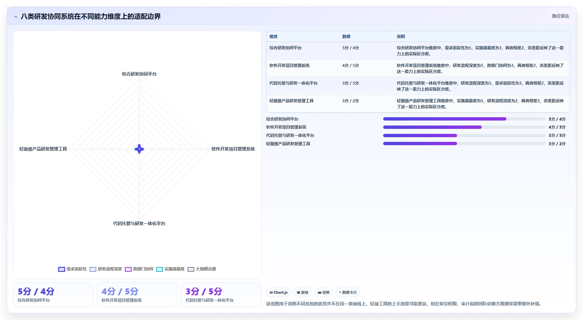Click the 软件开发项目管理系统 progress bar
Viewport: 583px width, 320px height.
[x=464, y=127]
